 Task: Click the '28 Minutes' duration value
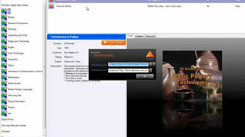(69, 43)
